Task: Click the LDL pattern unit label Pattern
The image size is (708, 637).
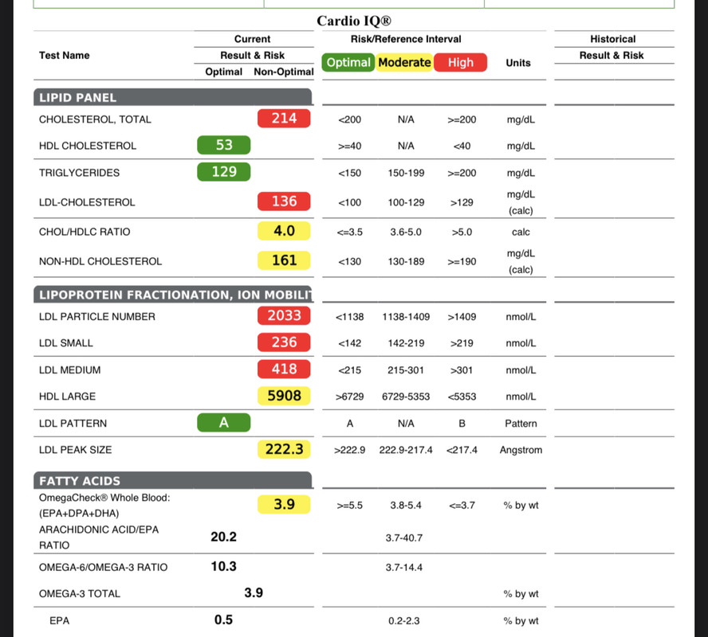Action: click(x=521, y=424)
